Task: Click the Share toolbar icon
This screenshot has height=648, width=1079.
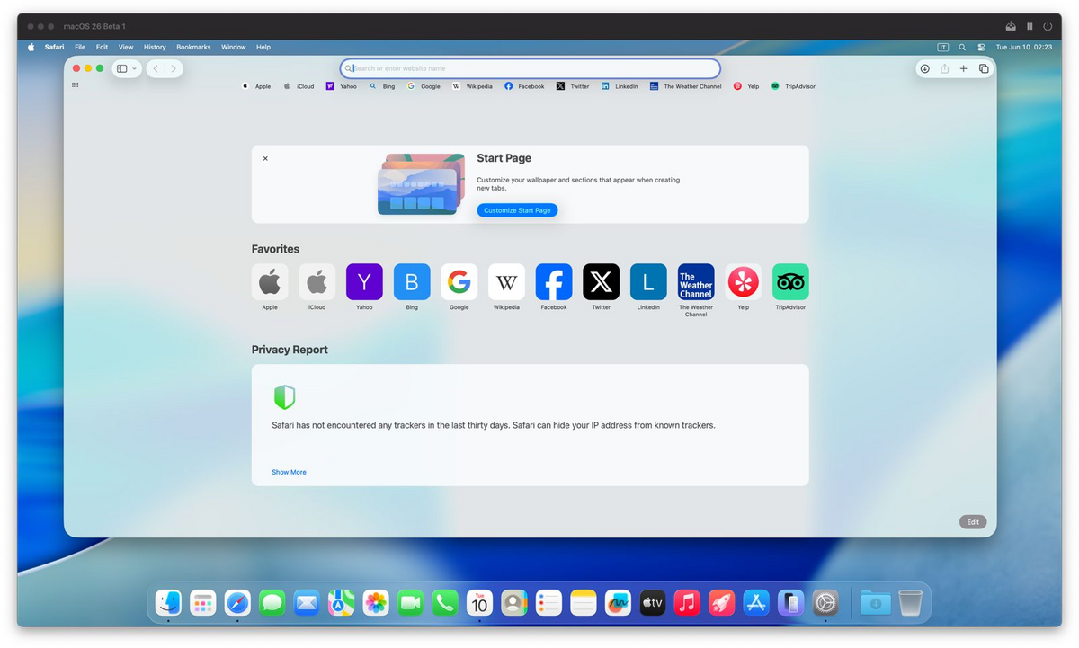Action: (x=944, y=68)
